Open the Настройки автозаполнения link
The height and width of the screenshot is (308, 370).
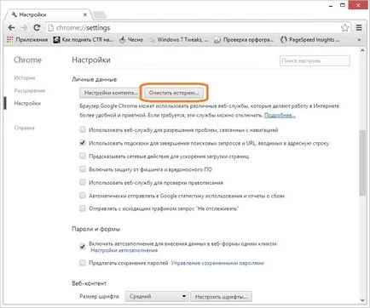pos(124,250)
